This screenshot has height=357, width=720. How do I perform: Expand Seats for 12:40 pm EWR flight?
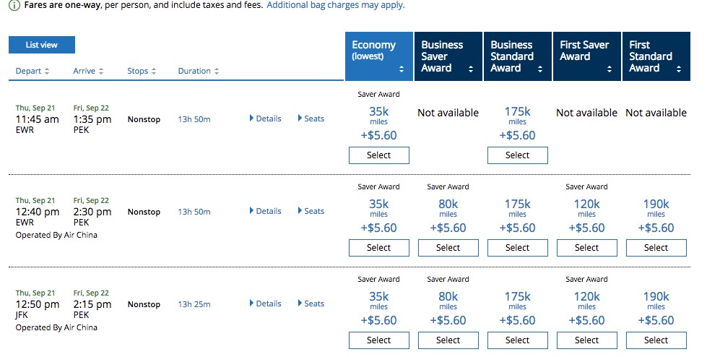coord(311,211)
